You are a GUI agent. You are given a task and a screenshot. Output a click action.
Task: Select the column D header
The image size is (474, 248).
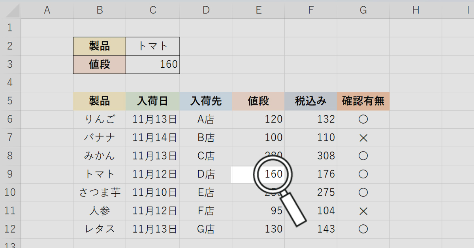pos(206,10)
